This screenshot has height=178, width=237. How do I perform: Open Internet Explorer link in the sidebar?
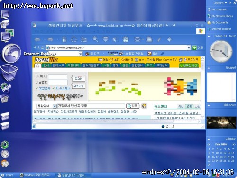219,29
